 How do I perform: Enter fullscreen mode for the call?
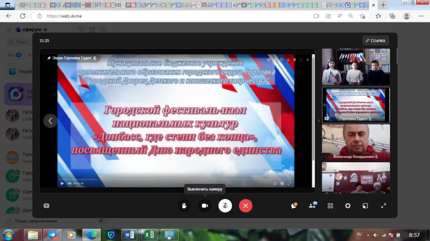click(x=383, y=206)
